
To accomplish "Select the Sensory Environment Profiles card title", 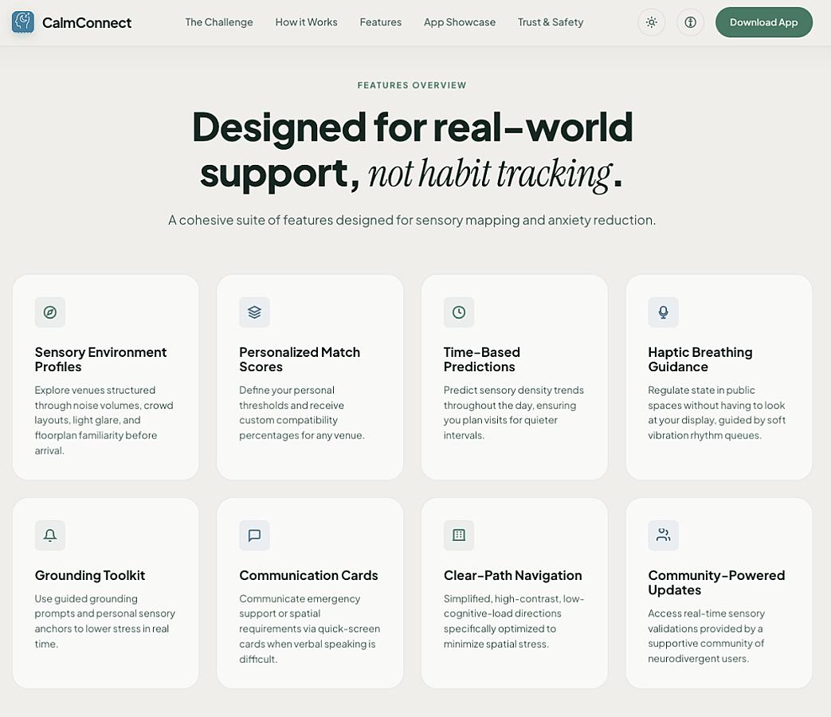I will coord(100,359).
